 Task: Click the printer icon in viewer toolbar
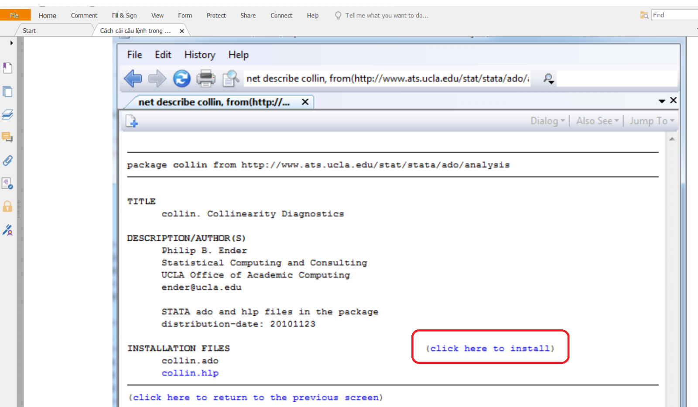pyautogui.click(x=205, y=79)
